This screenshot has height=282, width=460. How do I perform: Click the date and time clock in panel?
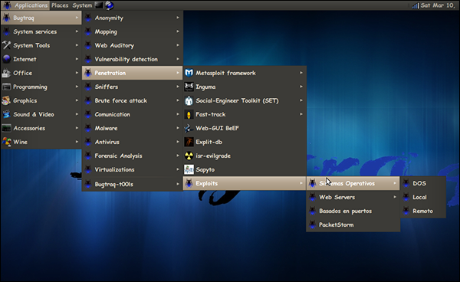tap(438, 5)
